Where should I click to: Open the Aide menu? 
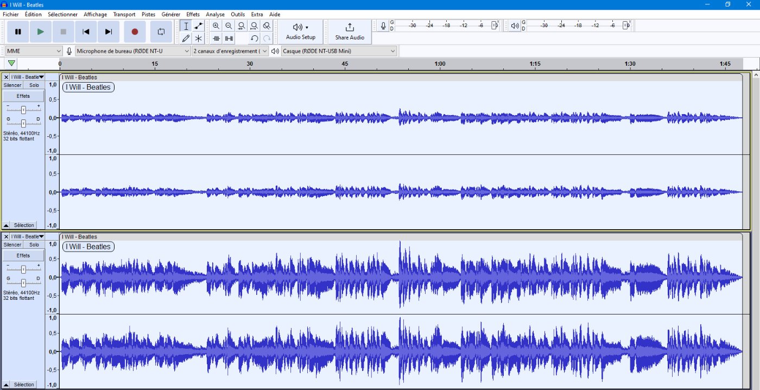pyautogui.click(x=275, y=14)
